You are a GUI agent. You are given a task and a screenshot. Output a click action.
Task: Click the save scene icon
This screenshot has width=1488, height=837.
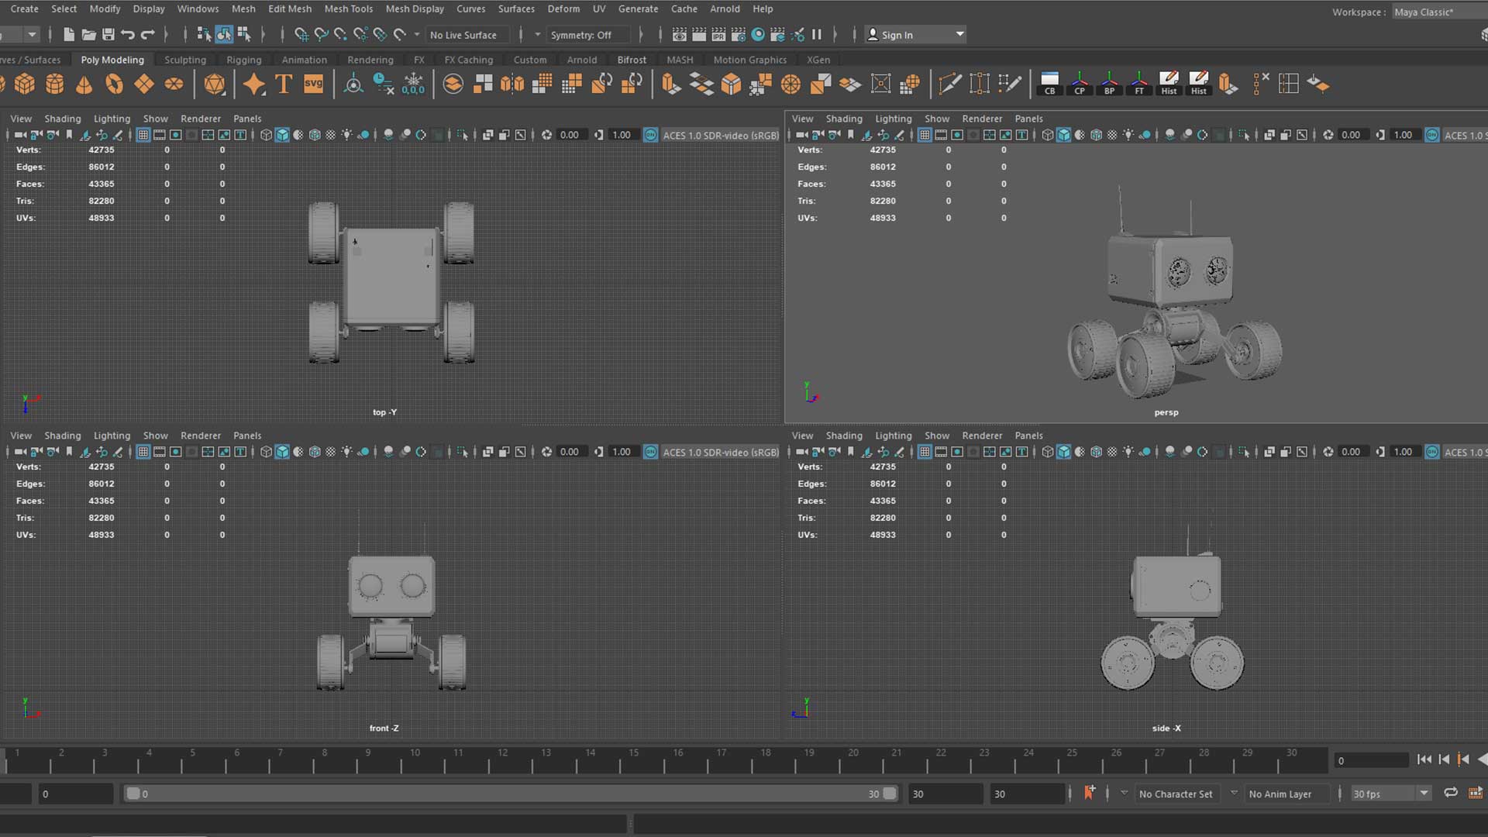[x=108, y=35]
